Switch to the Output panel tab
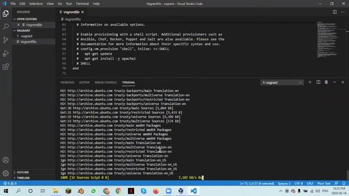Screen dimensions: 349x196 [85, 82]
